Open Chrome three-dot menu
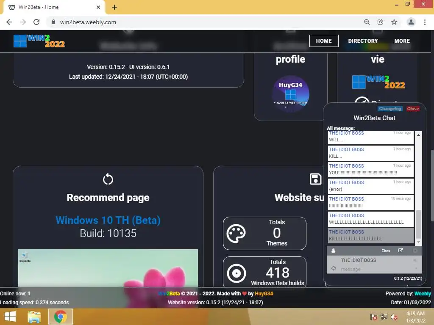434x325 pixels. pos(425,22)
